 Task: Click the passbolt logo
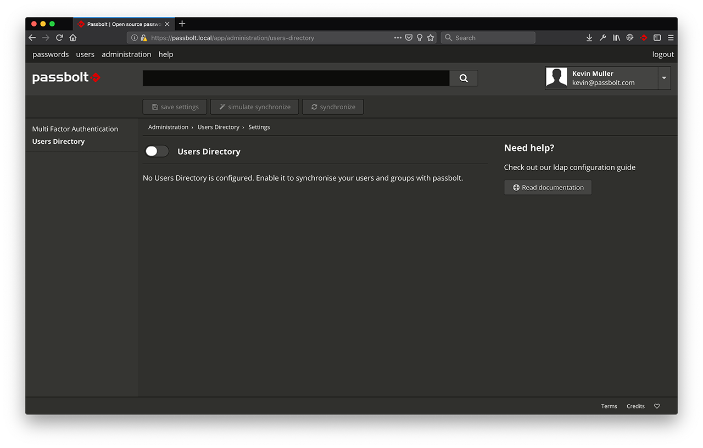click(x=66, y=77)
